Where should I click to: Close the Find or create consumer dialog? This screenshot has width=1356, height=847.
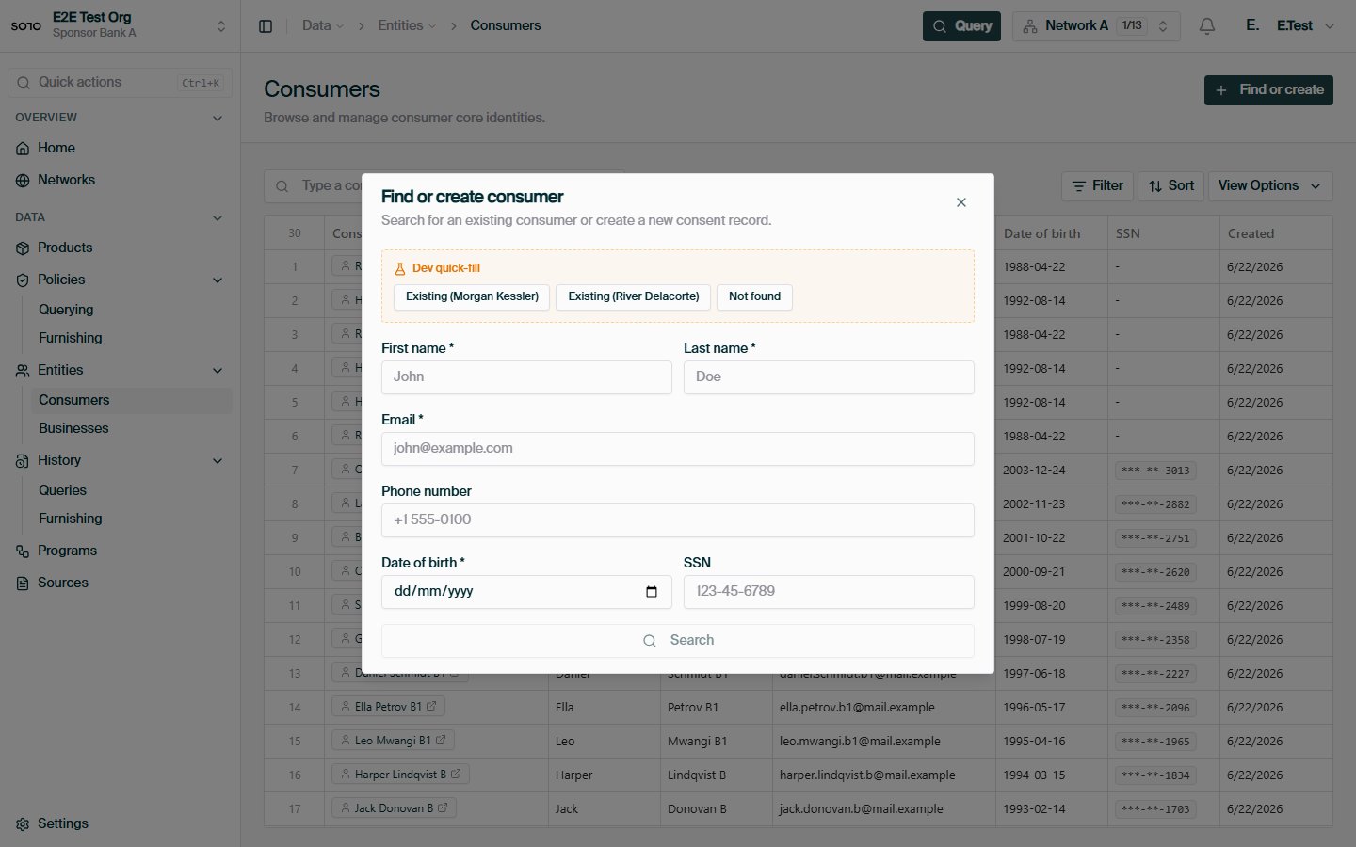pyautogui.click(x=961, y=202)
